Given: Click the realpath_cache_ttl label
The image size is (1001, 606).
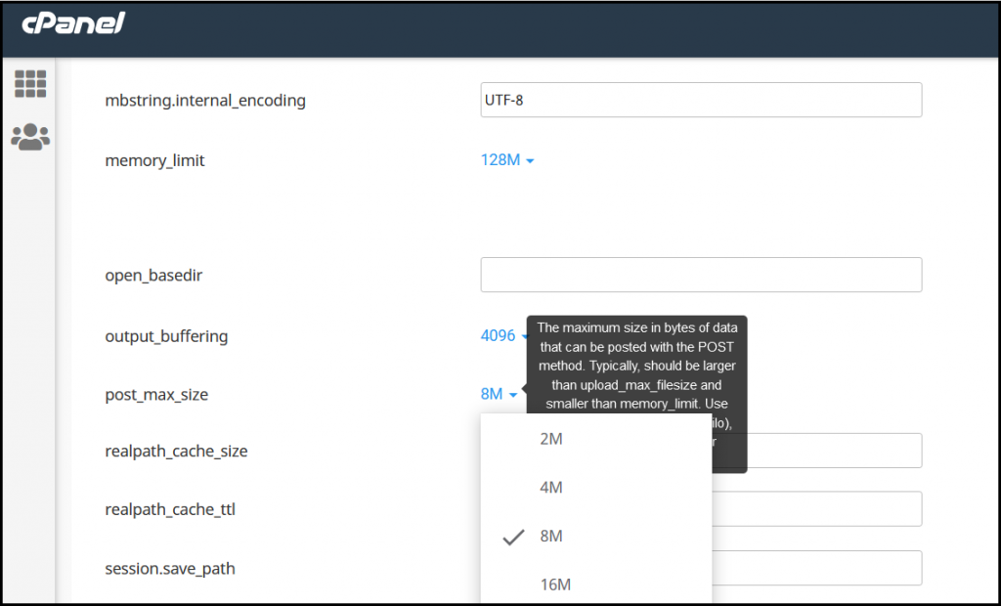Looking at the screenshot, I should point(170,509).
